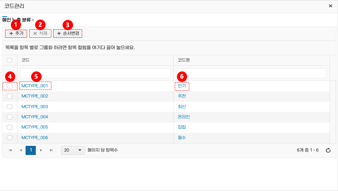
Task: Click the 추가 (add) button
Action: click(x=16, y=33)
